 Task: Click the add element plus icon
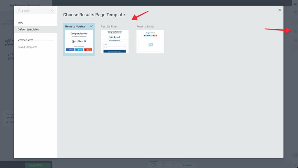click(295, 13)
